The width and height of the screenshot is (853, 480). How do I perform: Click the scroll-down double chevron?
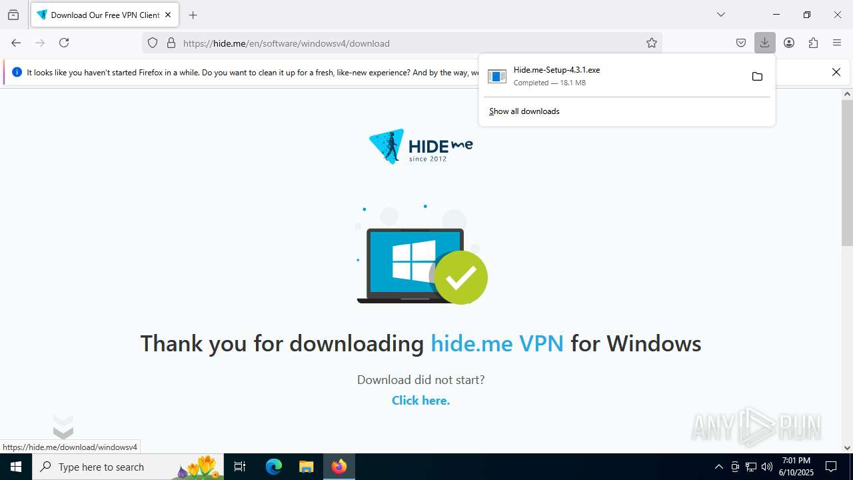tap(63, 426)
